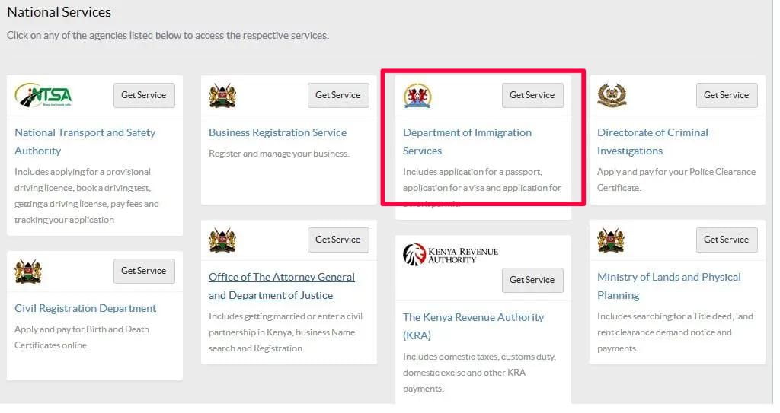The image size is (780, 413).
Task: Open Business Registration Service link
Action: (x=277, y=132)
